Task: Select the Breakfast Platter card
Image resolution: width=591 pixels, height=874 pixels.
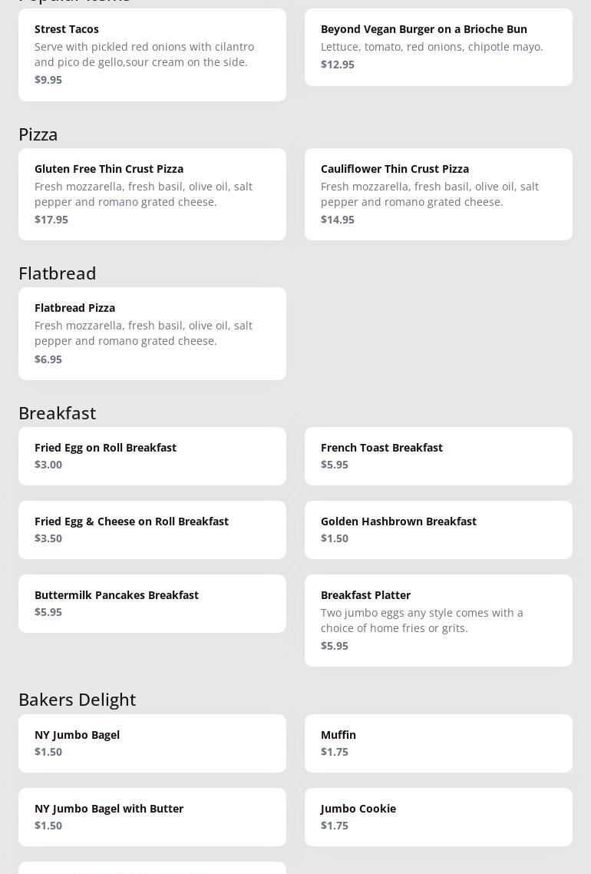Action: pos(438,621)
